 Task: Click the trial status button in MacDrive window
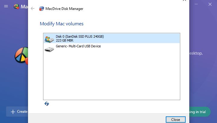point(200,112)
